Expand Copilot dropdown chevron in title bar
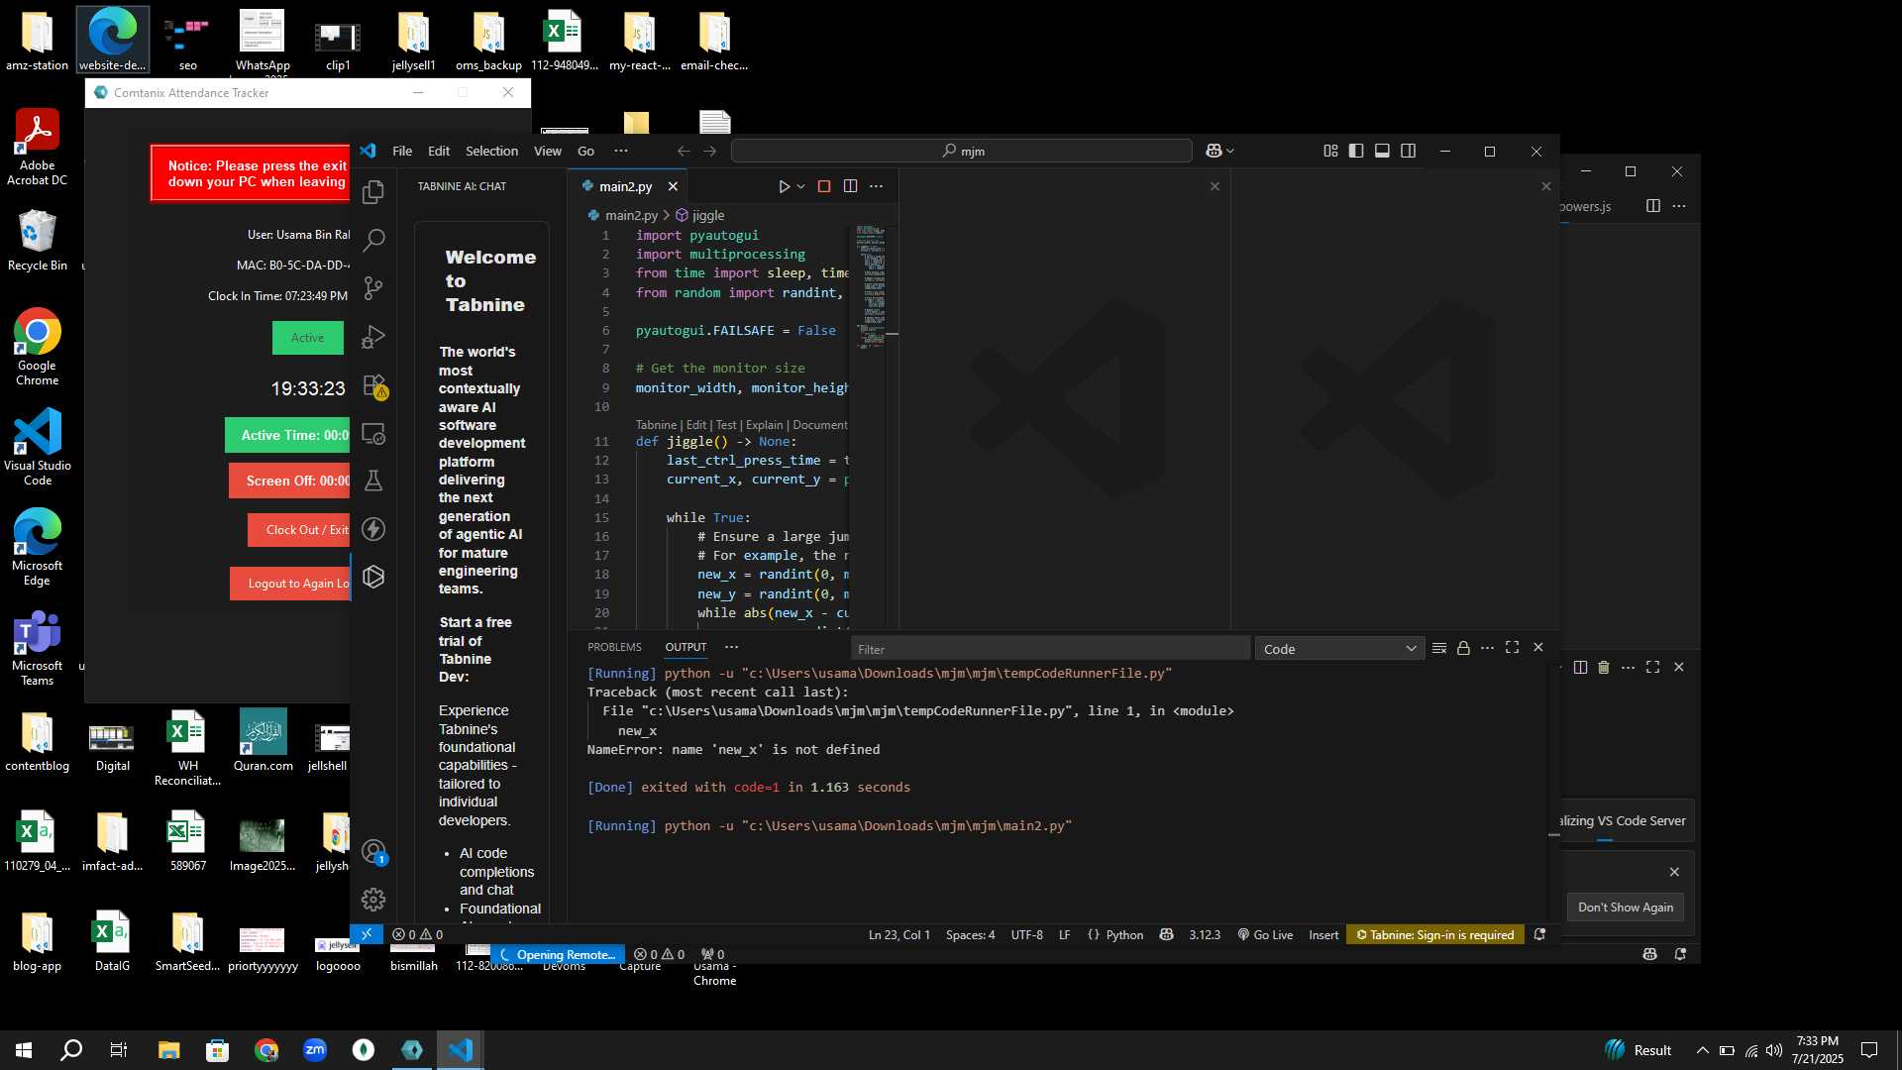This screenshot has height=1070, width=1902. click(1230, 151)
